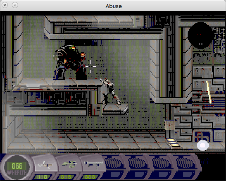Click ammo counter below the grenade launcher
226x181 pixels.
click(67, 177)
